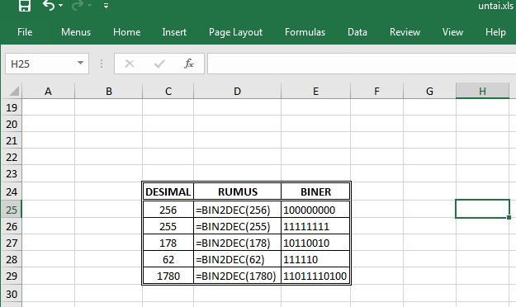Select column A header
This screenshot has height=307, width=516.
point(48,91)
